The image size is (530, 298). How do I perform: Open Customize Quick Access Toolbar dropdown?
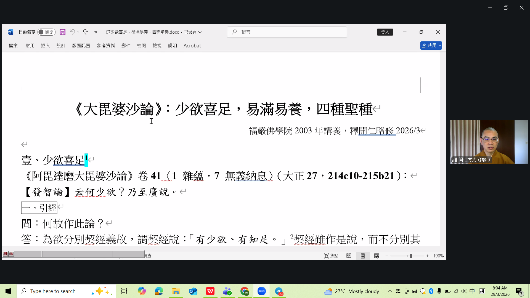tap(96, 32)
